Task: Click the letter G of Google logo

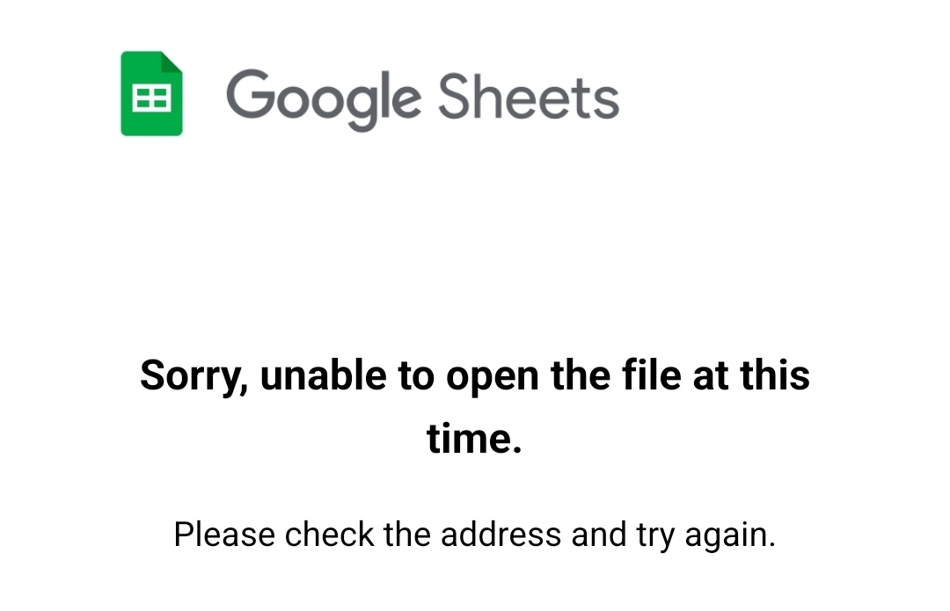Action: [x=248, y=94]
